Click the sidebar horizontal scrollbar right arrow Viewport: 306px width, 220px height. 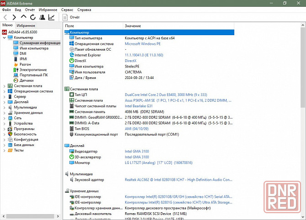click(x=58, y=216)
